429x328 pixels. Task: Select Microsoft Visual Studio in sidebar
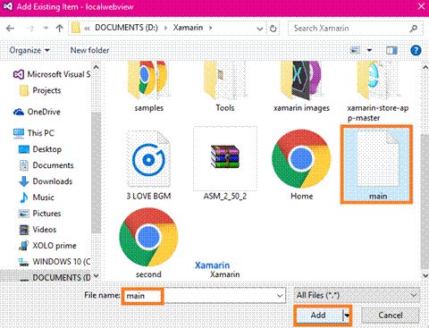[52, 74]
